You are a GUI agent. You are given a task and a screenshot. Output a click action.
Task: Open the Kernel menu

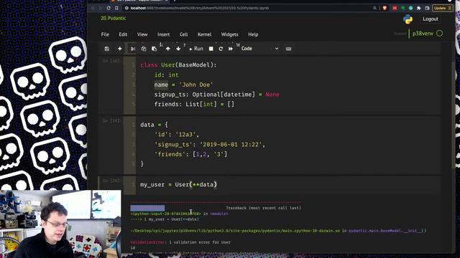[204, 34]
